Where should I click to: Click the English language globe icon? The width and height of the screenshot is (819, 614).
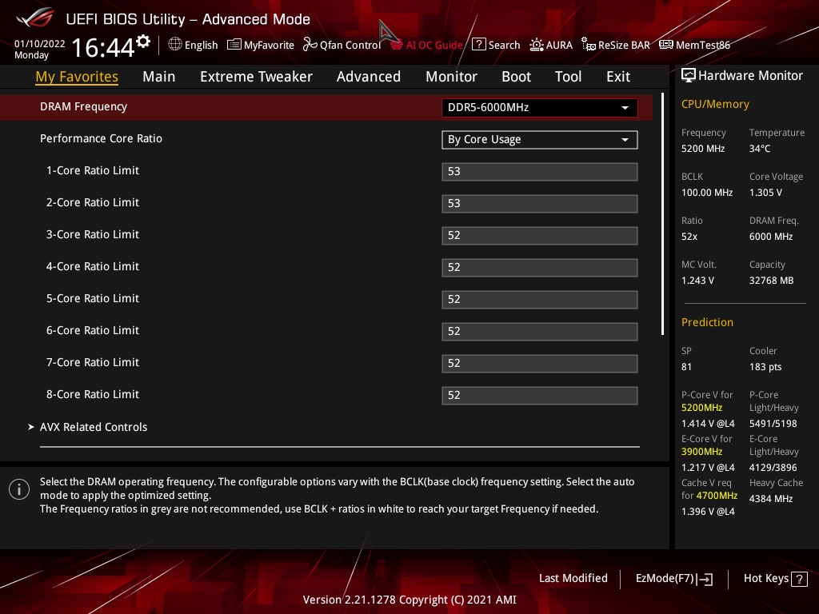point(175,45)
